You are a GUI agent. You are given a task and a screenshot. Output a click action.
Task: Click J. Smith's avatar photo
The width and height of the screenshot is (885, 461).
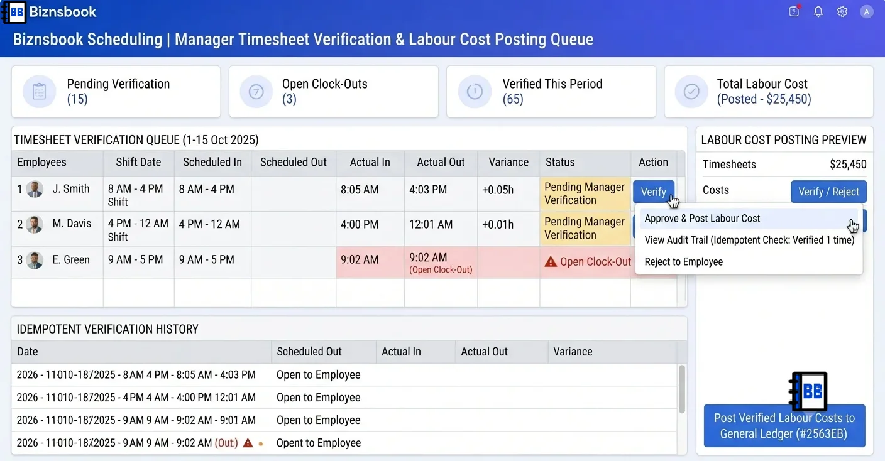click(35, 189)
